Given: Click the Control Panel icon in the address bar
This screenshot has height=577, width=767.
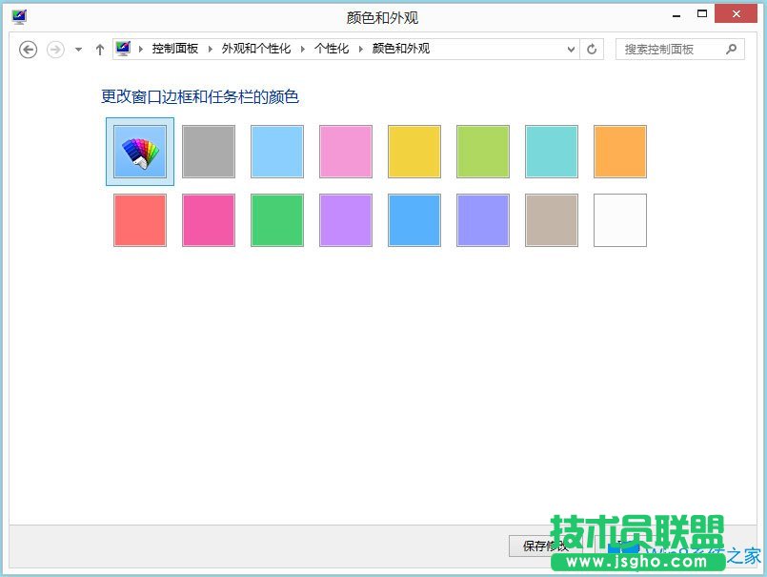Looking at the screenshot, I should 122,49.
